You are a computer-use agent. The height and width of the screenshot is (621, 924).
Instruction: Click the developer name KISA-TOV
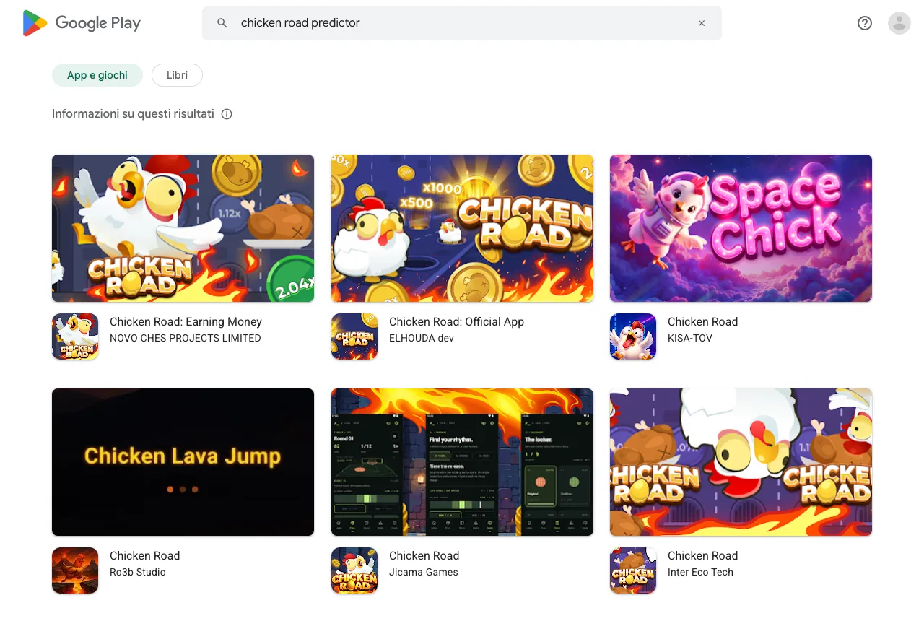[x=690, y=338]
